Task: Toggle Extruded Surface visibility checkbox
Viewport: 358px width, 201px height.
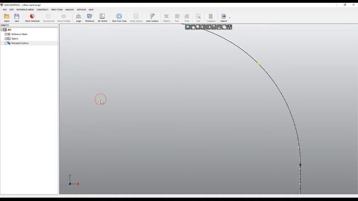Action: click(x=6, y=43)
